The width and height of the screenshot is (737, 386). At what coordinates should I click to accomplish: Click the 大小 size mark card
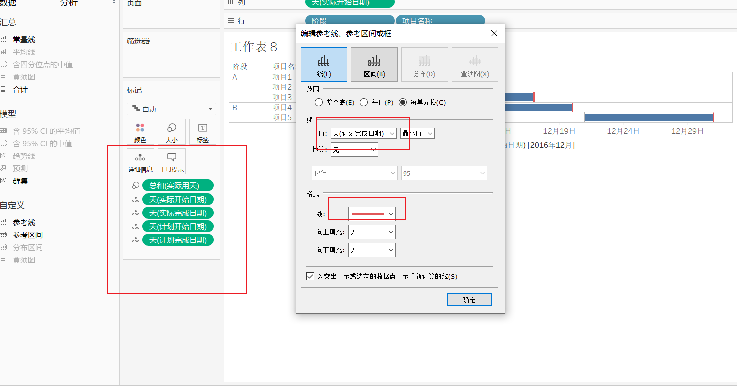[172, 132]
